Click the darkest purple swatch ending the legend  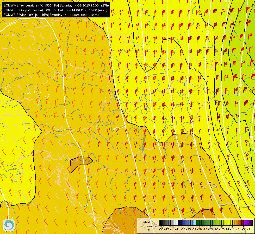[x=252, y=223]
